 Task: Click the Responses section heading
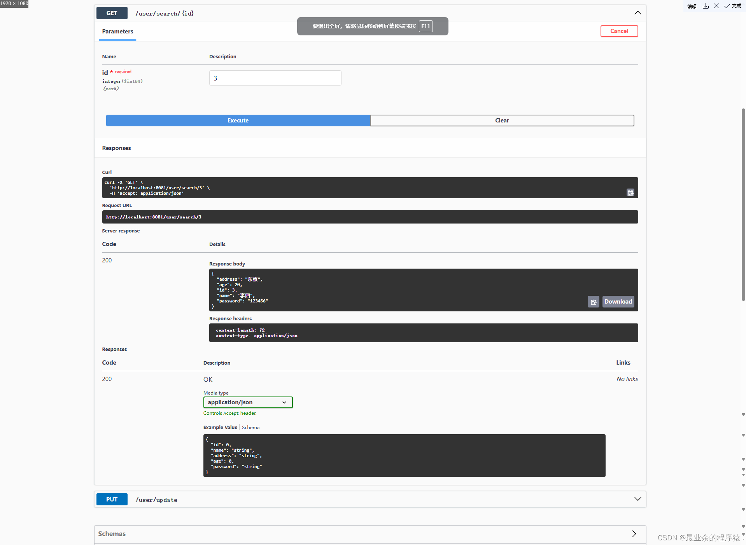[x=116, y=148]
